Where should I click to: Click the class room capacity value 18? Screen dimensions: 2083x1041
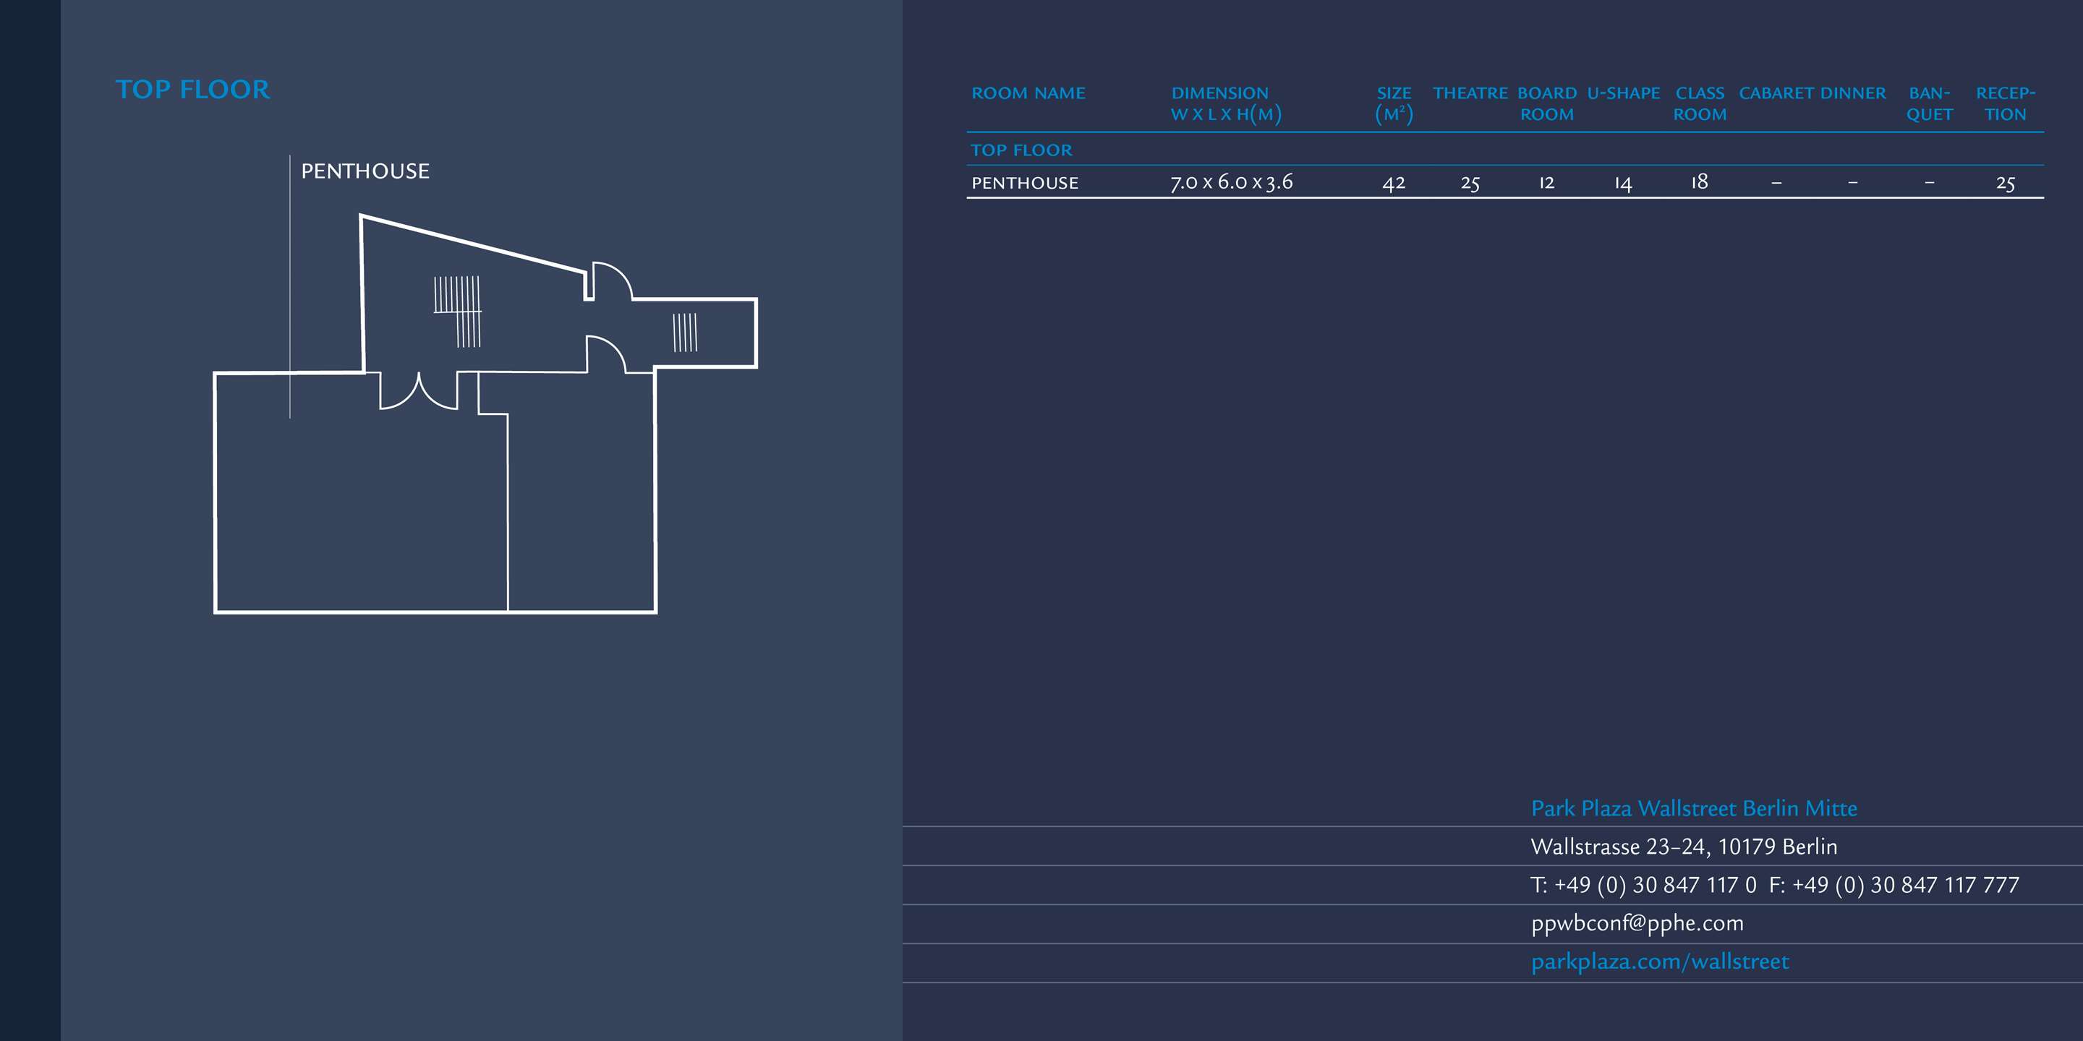click(1700, 182)
